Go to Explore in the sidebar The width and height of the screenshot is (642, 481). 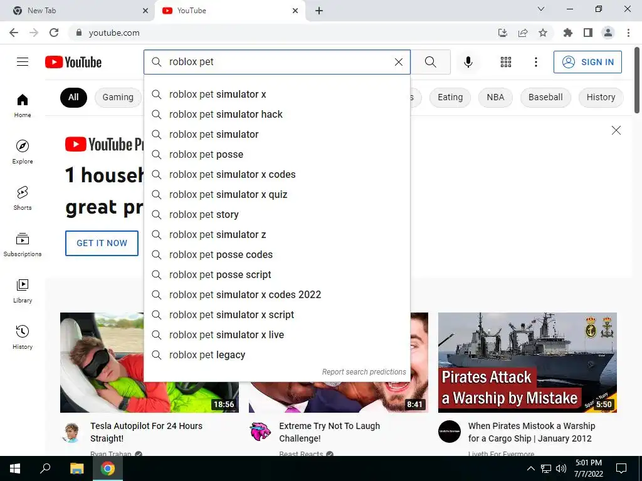pyautogui.click(x=23, y=152)
